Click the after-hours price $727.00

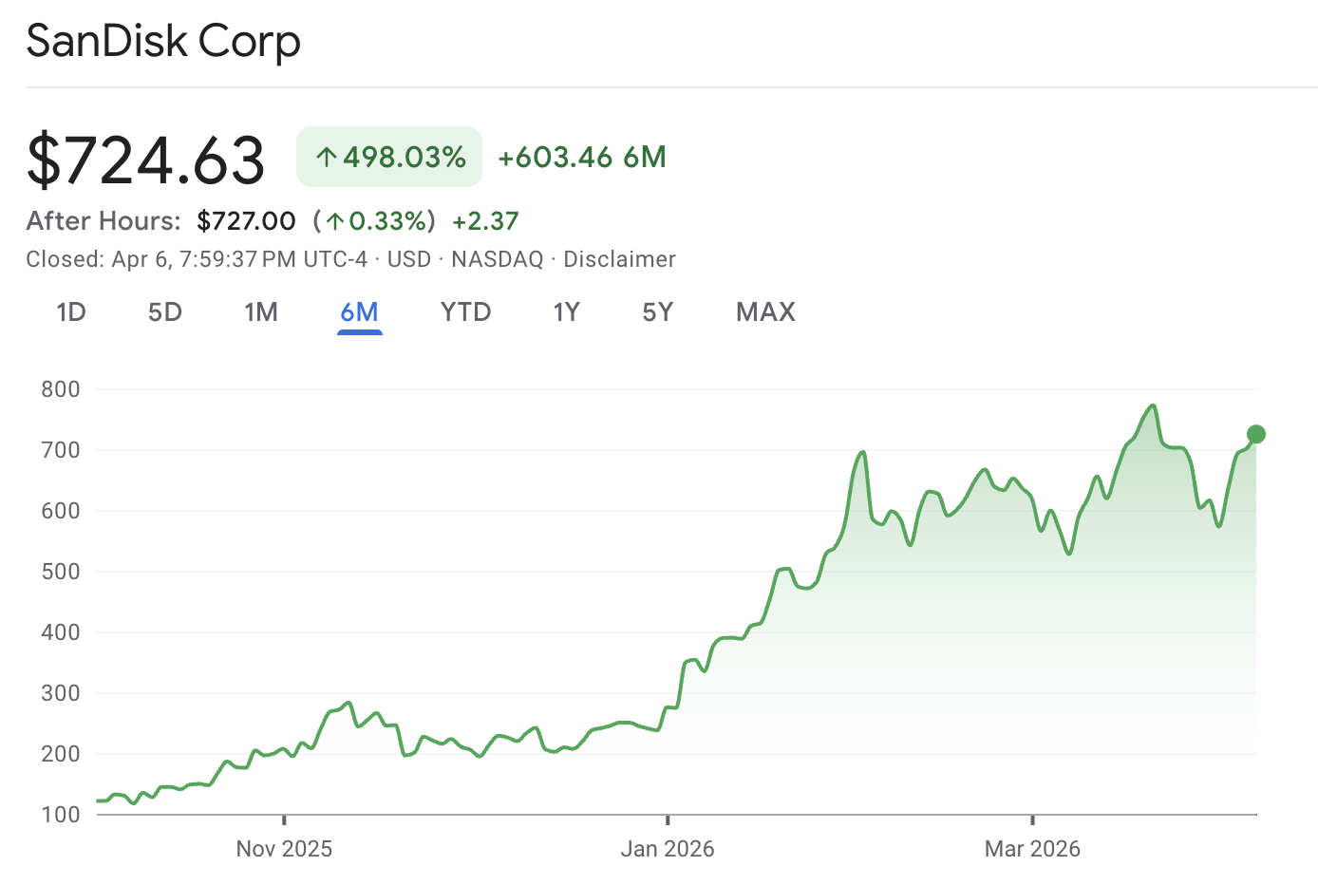pos(246,220)
